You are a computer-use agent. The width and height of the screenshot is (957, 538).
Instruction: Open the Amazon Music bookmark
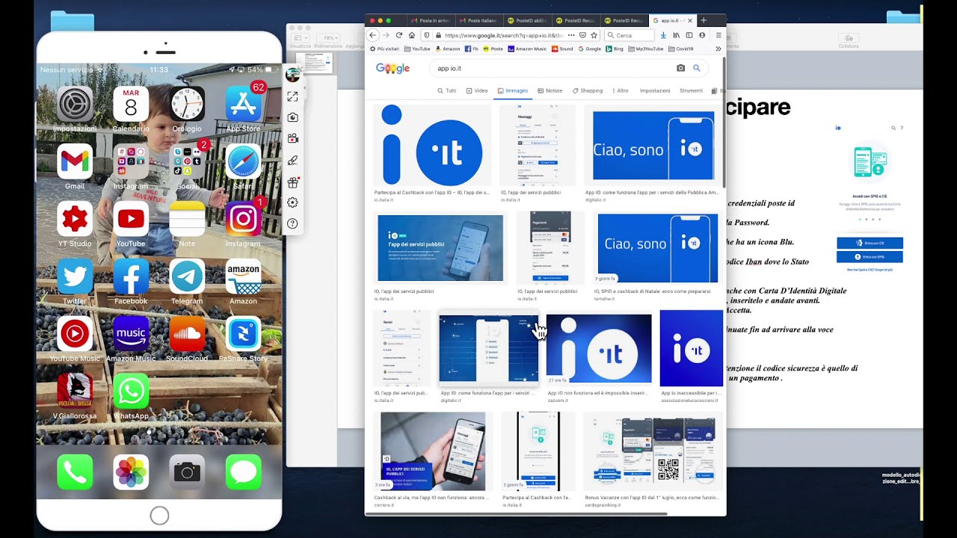[527, 49]
